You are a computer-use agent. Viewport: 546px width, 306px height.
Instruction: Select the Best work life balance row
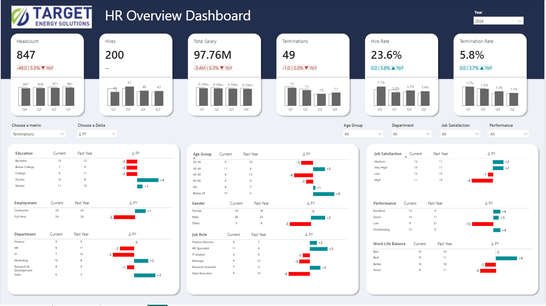point(452,258)
